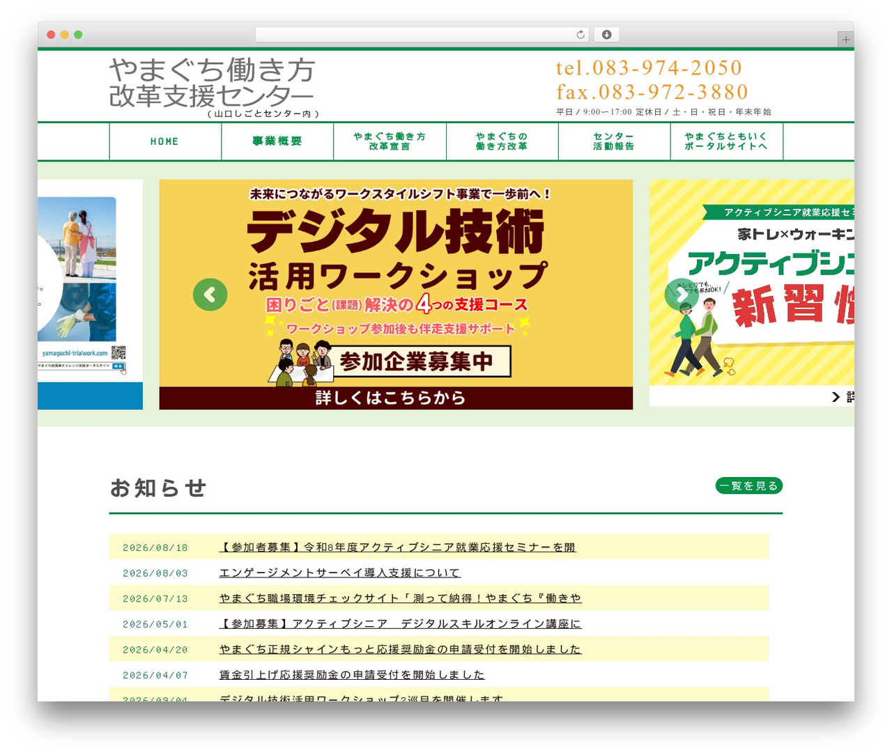Open the 令和8年度アクティブシニア就業応援セミナー news link

coord(397,547)
